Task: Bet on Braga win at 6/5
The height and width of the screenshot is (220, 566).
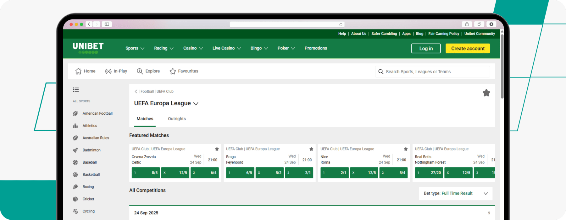Action: pyautogui.click(x=240, y=173)
